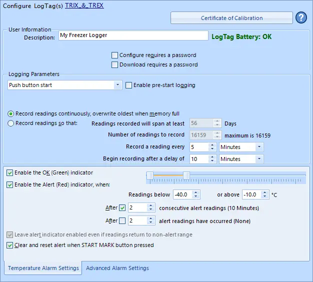Open help with the question mark icon
Viewport: 313px width, 282px height.
pos(301,18)
